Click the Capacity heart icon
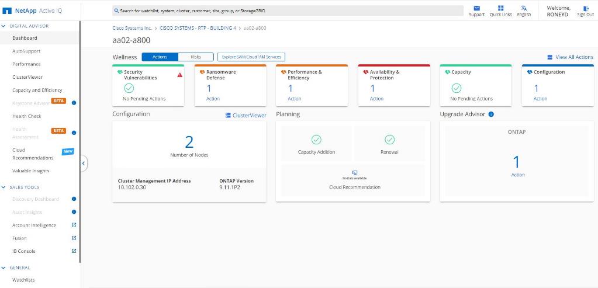The height and width of the screenshot is (288, 598). [447, 72]
